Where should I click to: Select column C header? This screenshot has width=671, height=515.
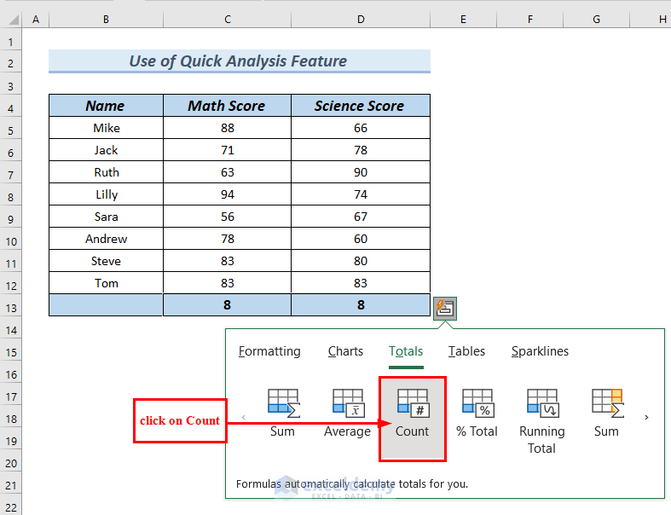point(228,20)
